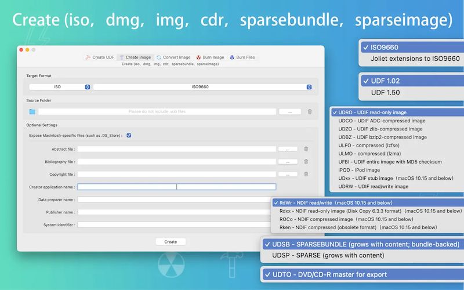
Task: Open the Convert Image tab
Action: [x=173, y=57]
